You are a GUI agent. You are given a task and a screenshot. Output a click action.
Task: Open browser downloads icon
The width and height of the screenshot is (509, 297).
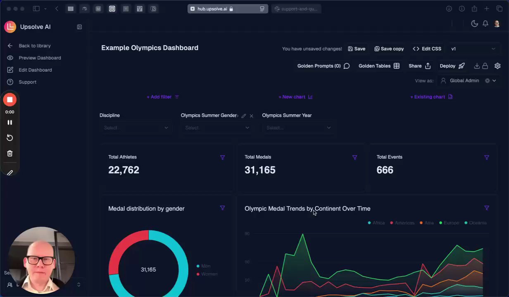(x=449, y=9)
